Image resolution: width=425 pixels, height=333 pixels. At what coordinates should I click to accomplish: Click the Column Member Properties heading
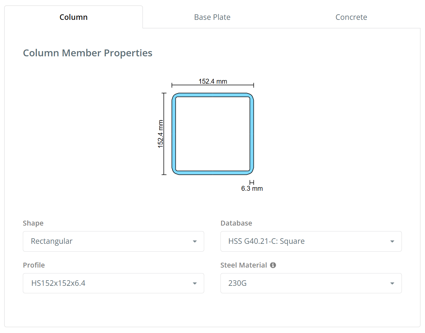point(87,53)
